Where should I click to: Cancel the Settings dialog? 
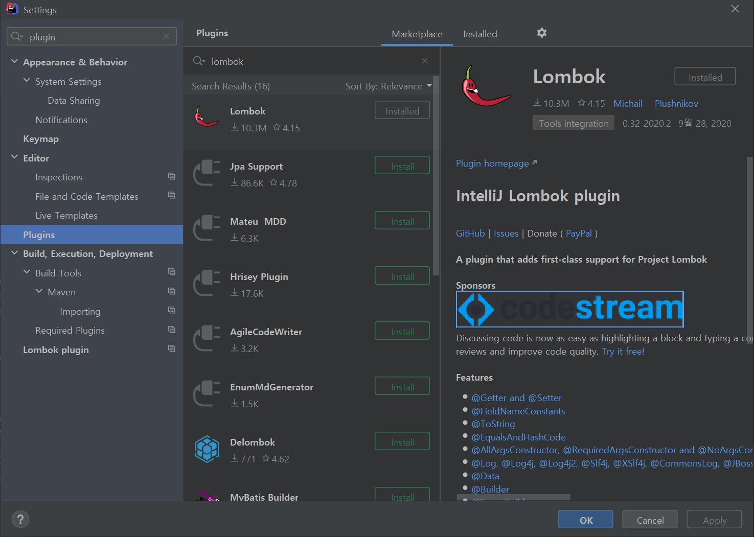coord(650,520)
